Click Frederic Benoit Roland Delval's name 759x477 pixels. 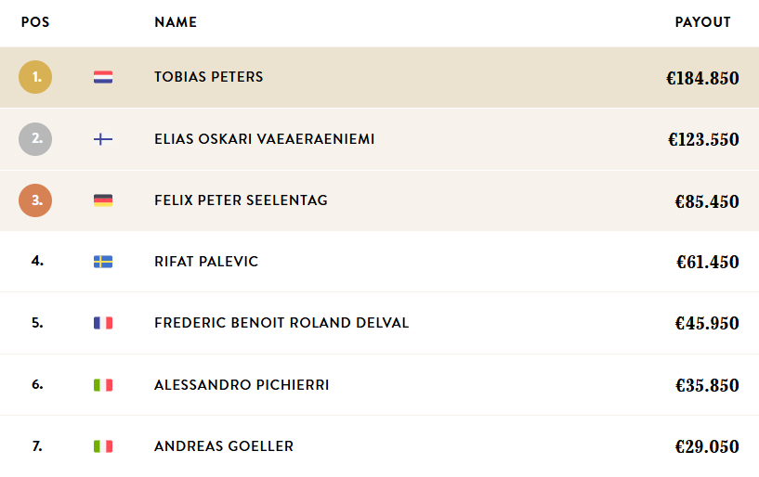pos(281,323)
